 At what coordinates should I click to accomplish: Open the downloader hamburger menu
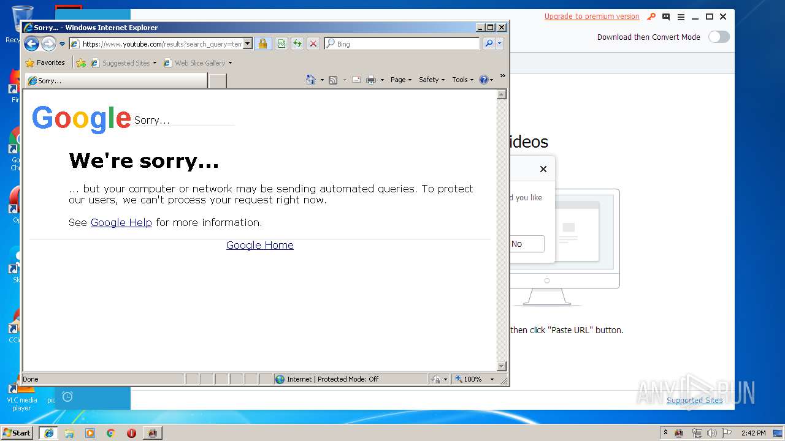point(681,17)
